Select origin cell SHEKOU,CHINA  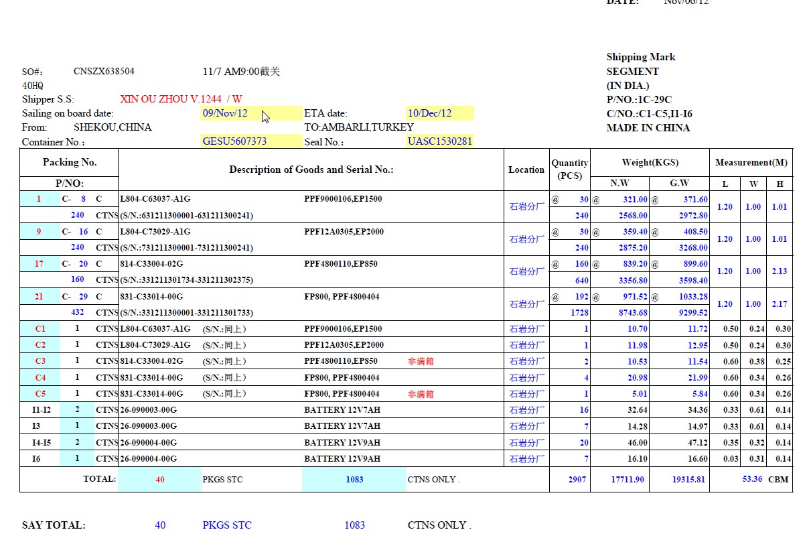113,127
